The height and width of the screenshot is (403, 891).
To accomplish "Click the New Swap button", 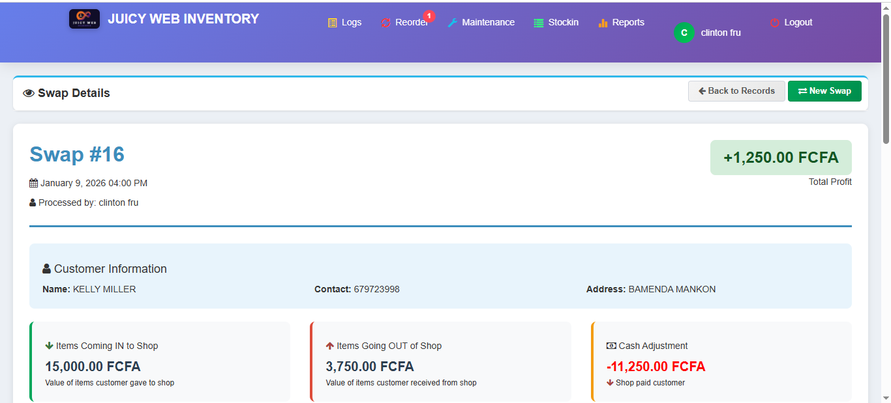I will click(x=824, y=91).
